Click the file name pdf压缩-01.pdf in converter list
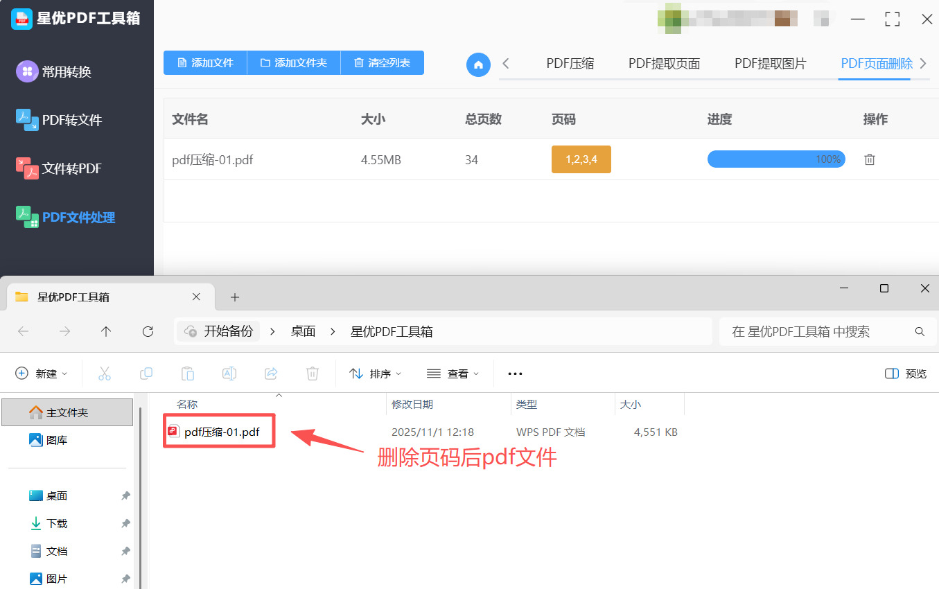 click(x=213, y=160)
